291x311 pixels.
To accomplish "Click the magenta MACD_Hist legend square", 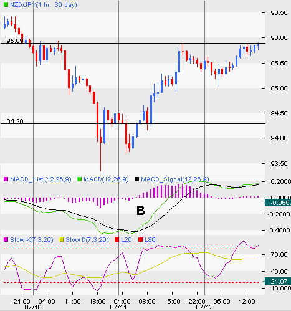I will coord(6,179).
